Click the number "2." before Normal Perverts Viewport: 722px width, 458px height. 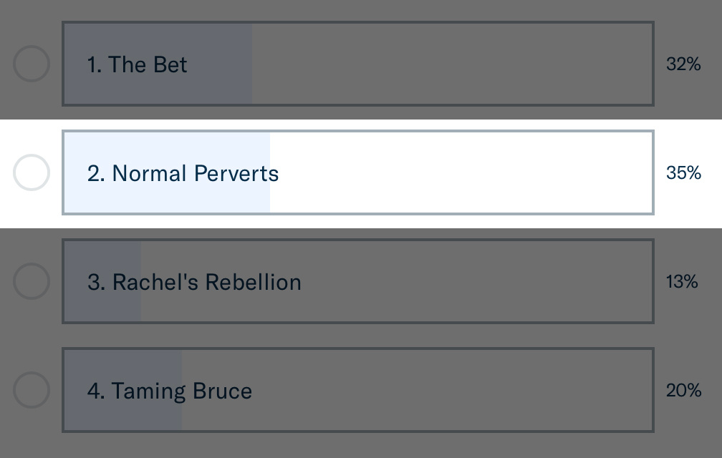(96, 174)
